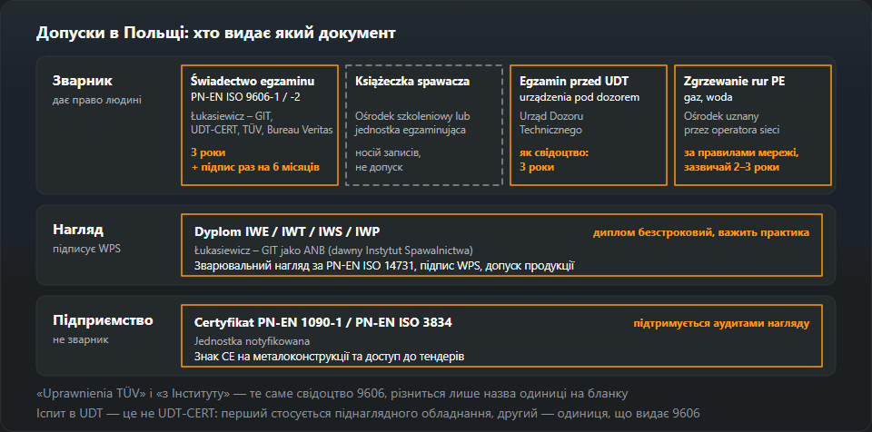This screenshot has width=872, height=432.
Task: Click 'Ośrodek szkoleniowy lub' line
Action: pos(412,116)
